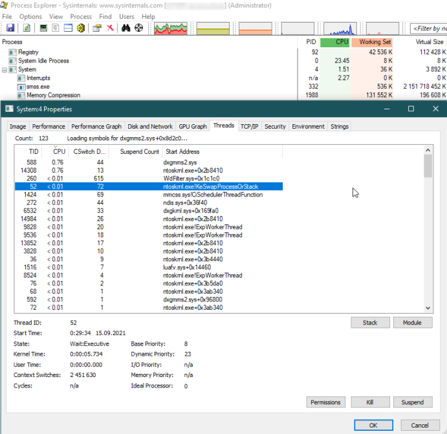Open the Help menu
Viewport: 447px width, 434px height.
tap(148, 17)
